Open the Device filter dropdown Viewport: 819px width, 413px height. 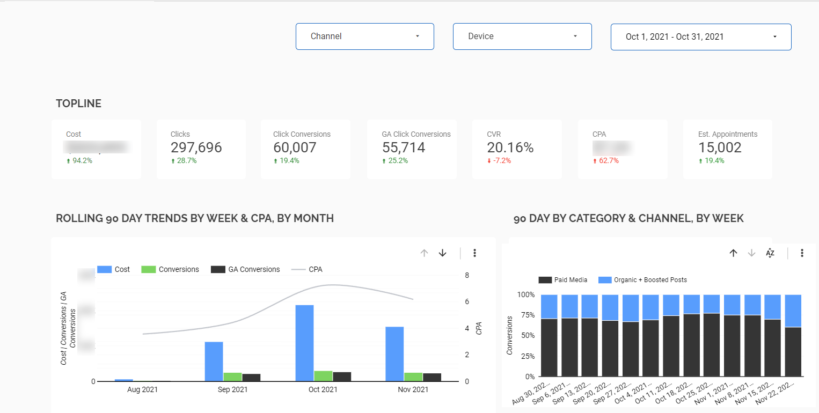tap(522, 36)
